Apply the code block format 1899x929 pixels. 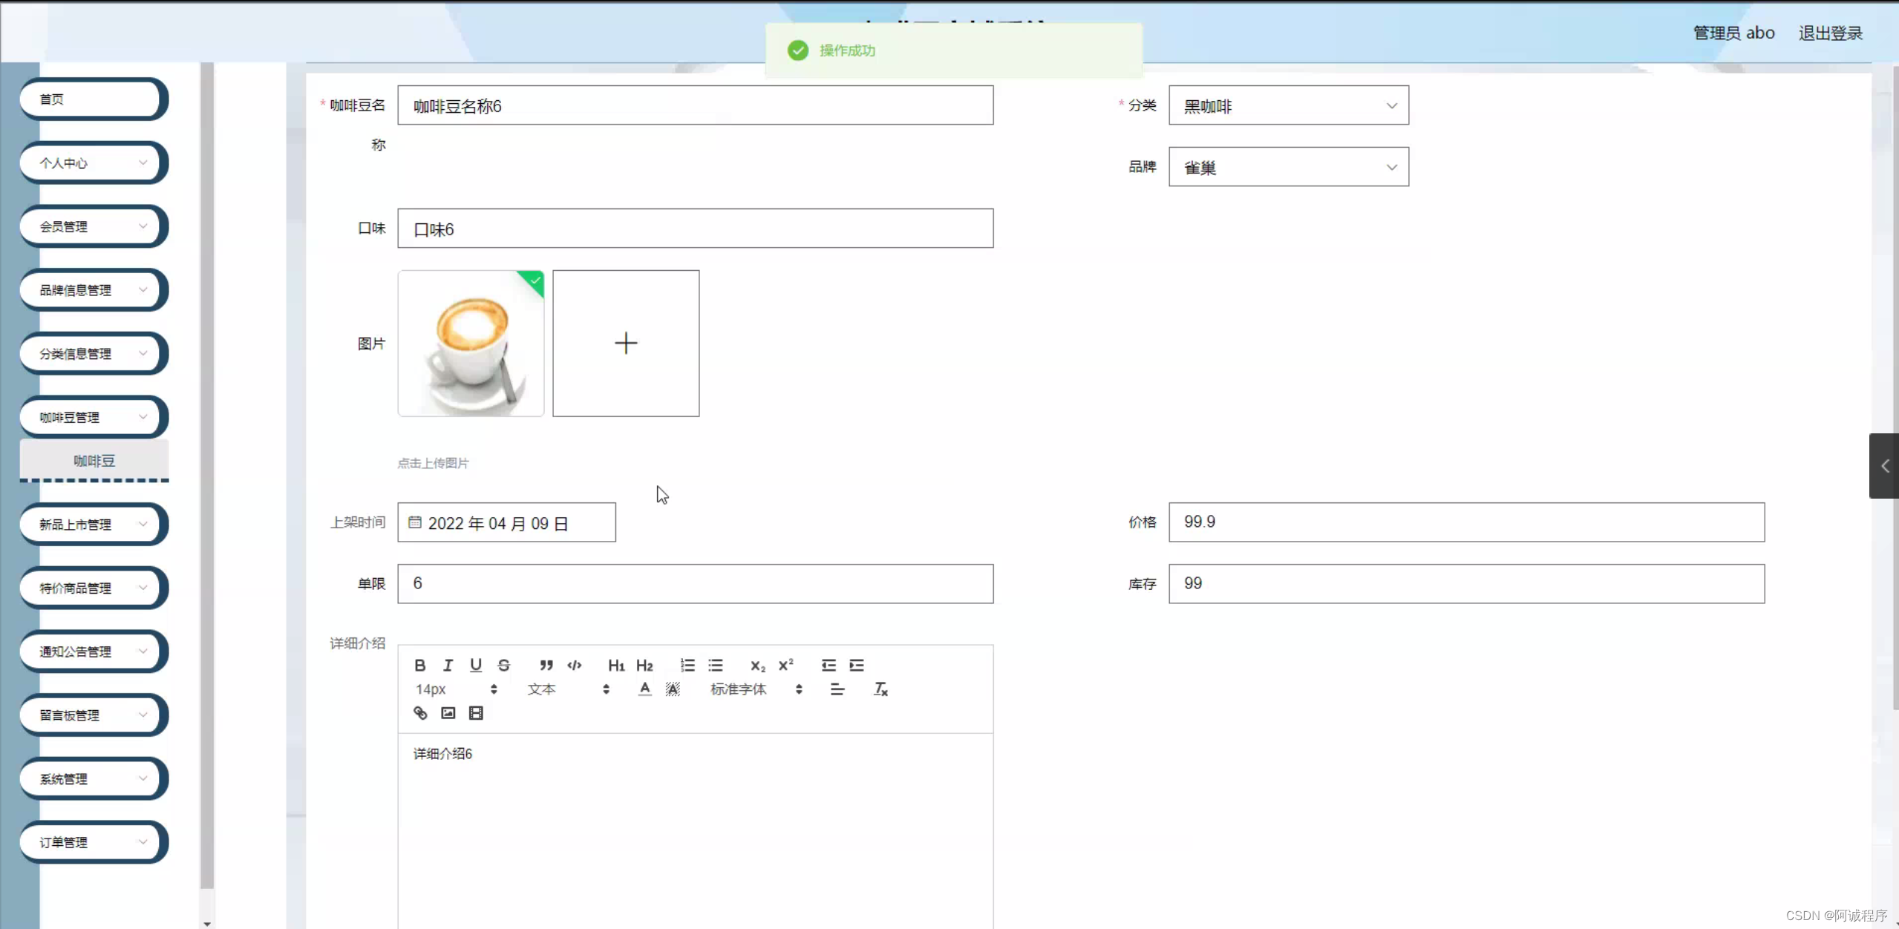(x=575, y=665)
